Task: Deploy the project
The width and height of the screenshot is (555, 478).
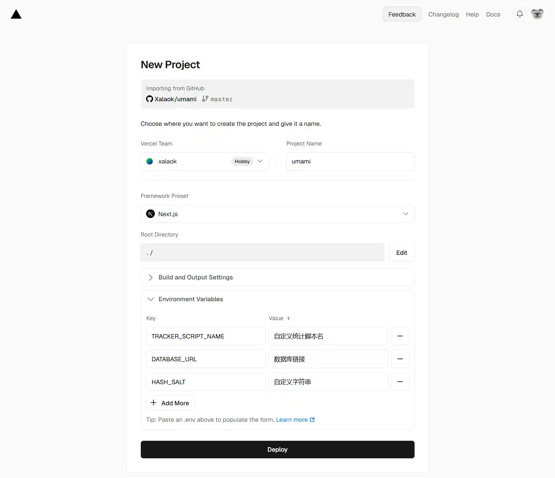Action: 278,450
